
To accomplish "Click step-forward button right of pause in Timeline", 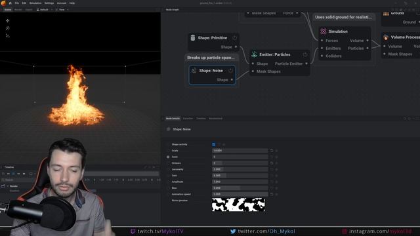I will tap(18, 174).
